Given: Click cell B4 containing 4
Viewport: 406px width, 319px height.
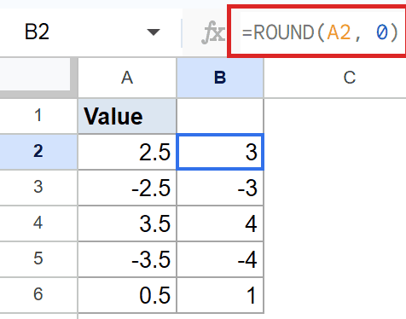Looking at the screenshot, I should tap(220, 223).
